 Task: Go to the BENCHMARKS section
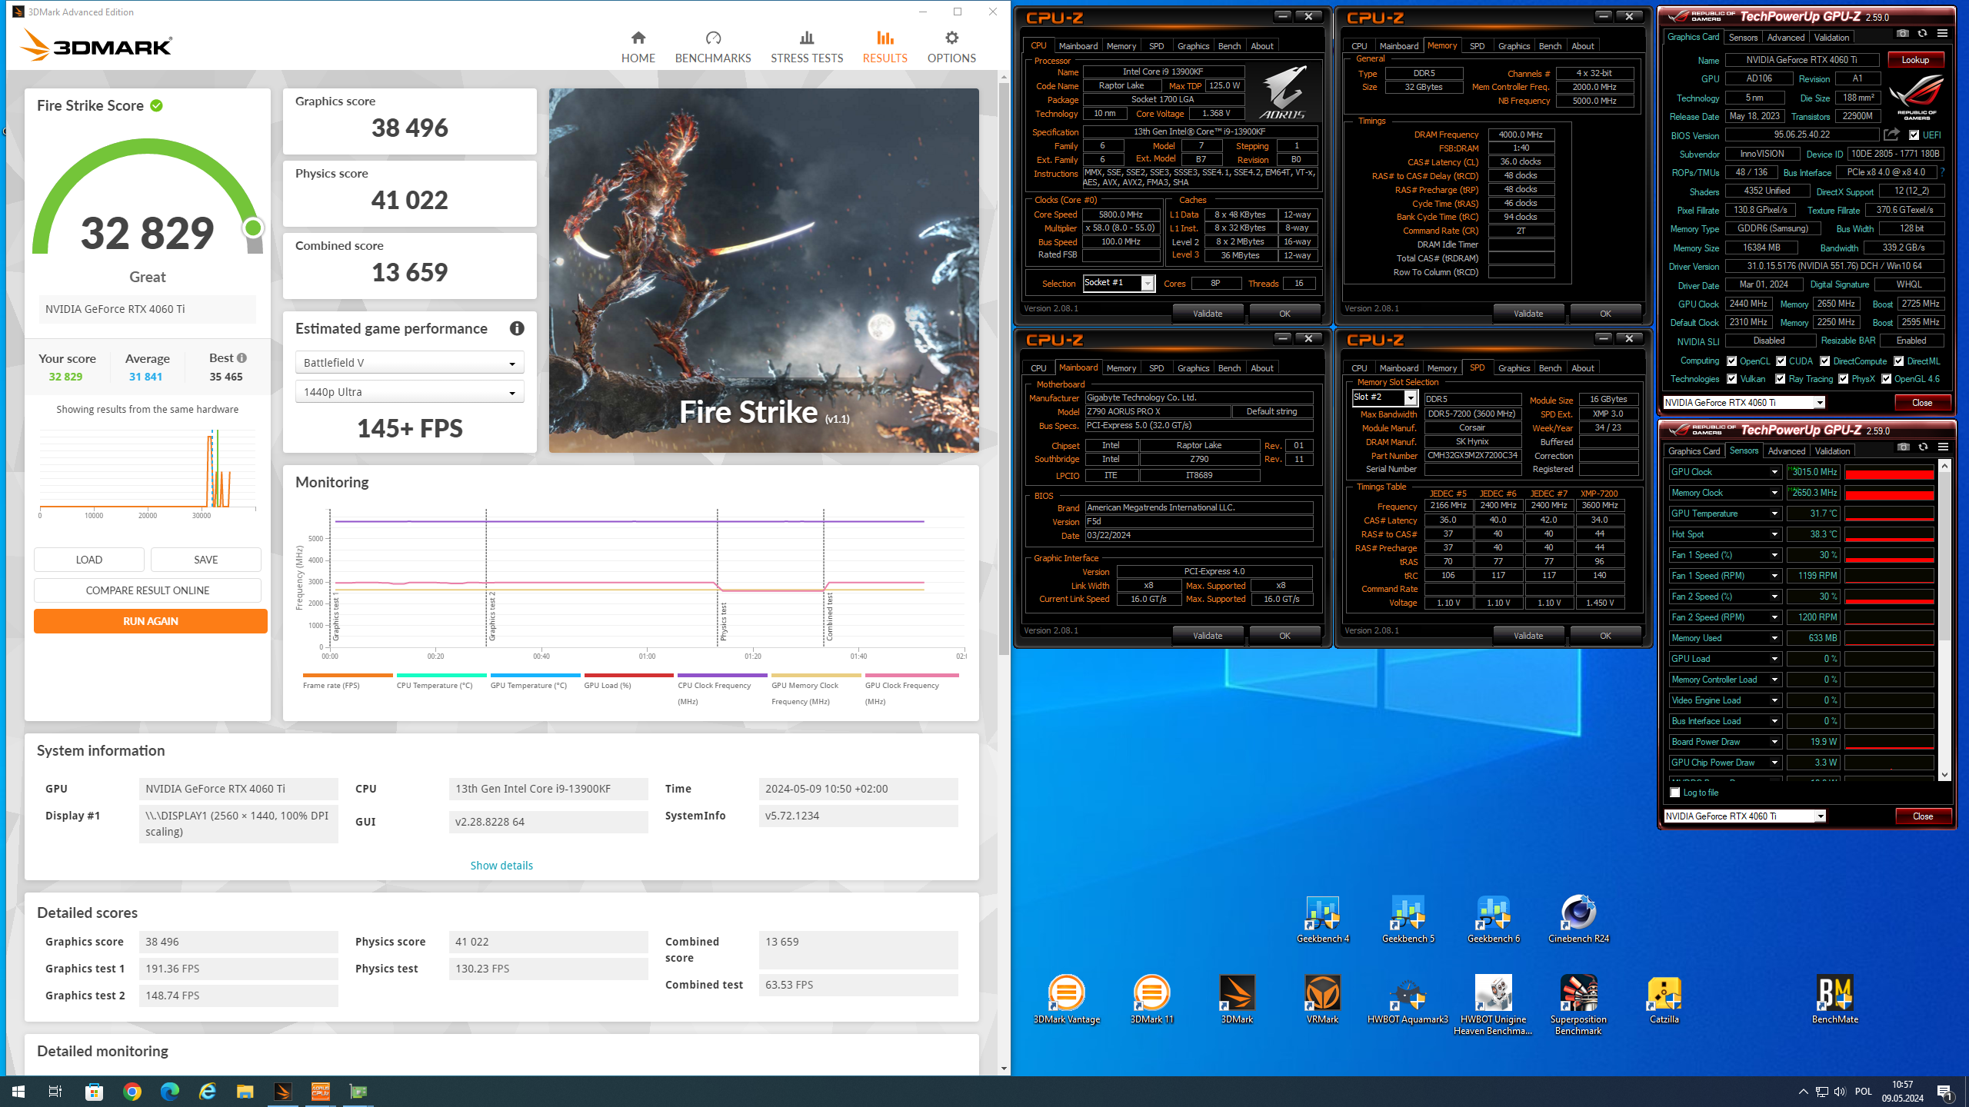tap(713, 47)
